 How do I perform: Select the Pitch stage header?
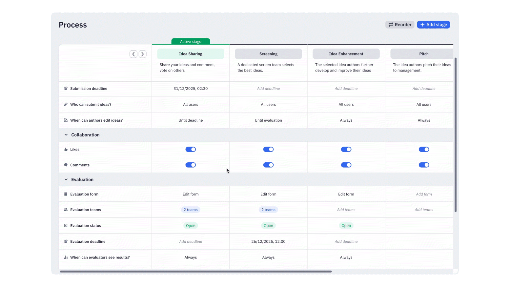point(423,54)
